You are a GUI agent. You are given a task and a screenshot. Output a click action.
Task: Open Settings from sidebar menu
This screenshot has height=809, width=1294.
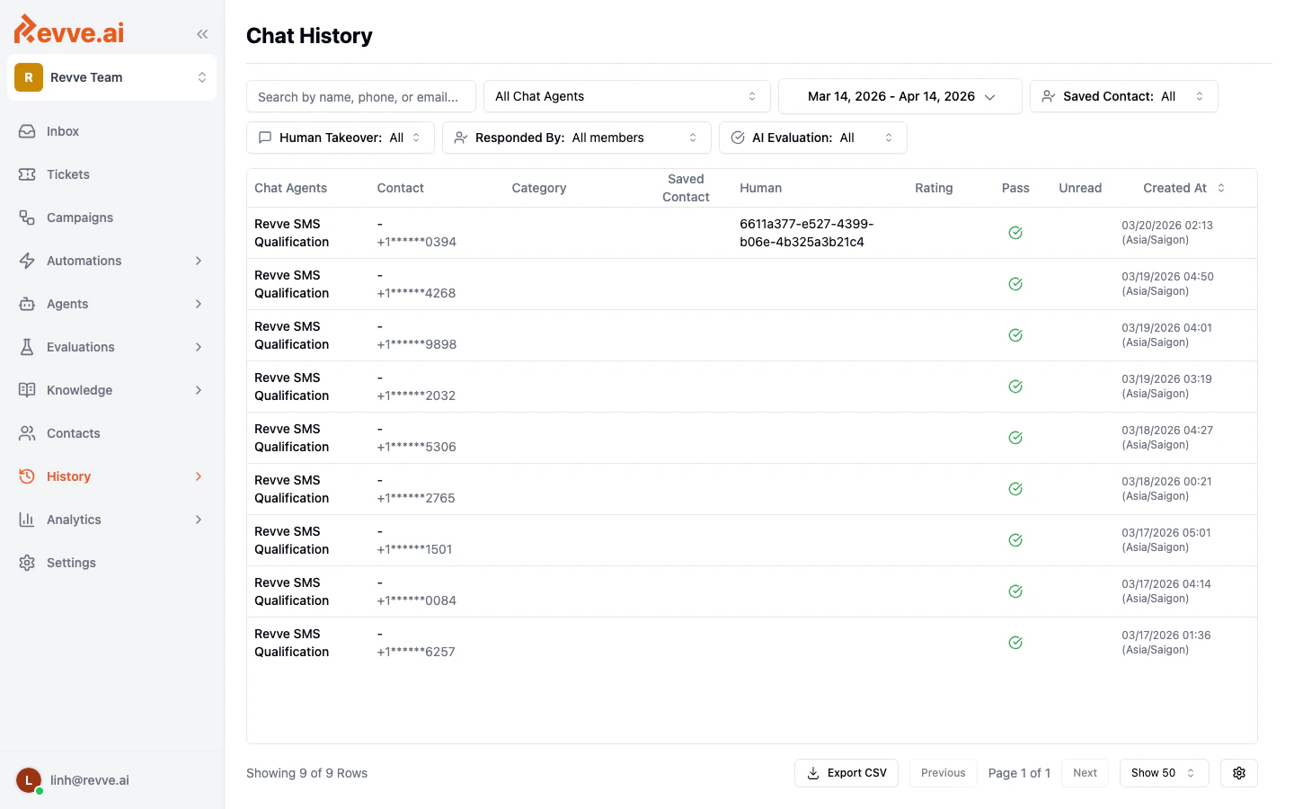coord(111,563)
